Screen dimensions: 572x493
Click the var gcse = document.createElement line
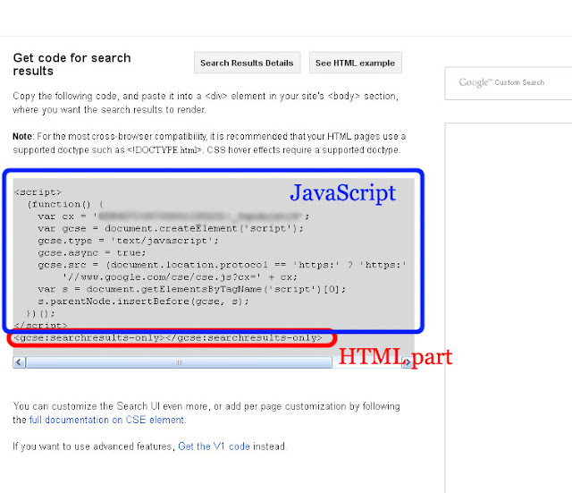pyautogui.click(x=171, y=229)
